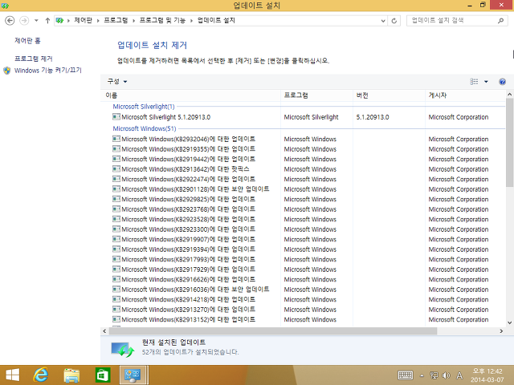Open Windows Store from taskbar

click(103, 375)
